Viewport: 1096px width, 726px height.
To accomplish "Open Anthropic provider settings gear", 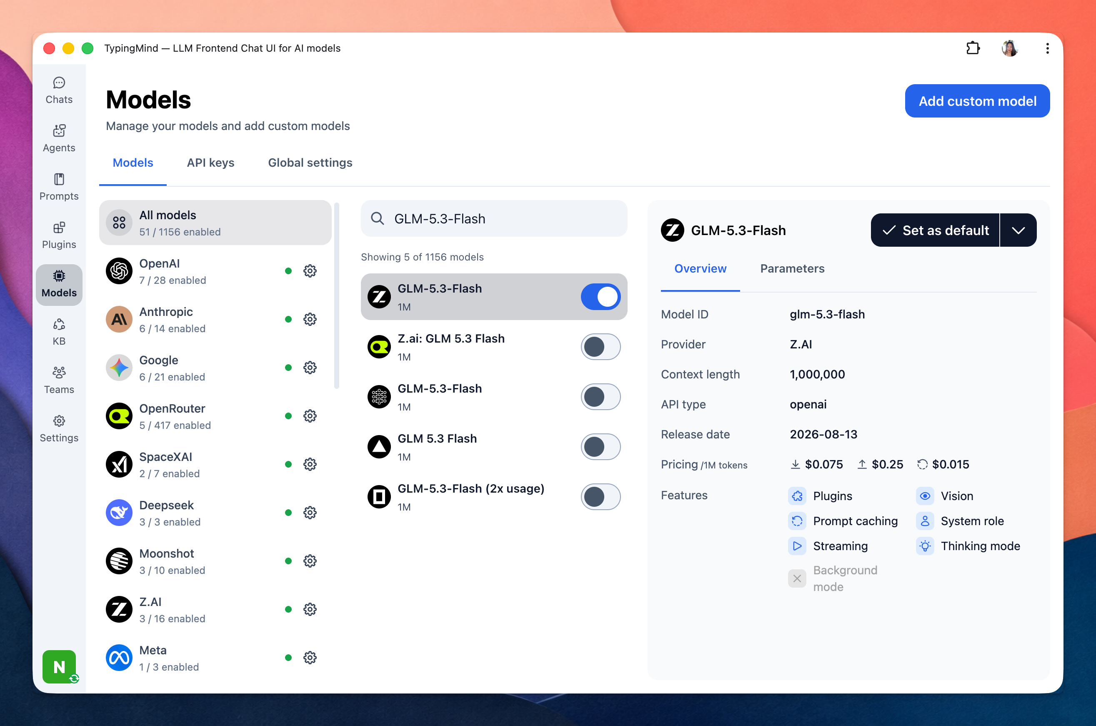I will (310, 320).
